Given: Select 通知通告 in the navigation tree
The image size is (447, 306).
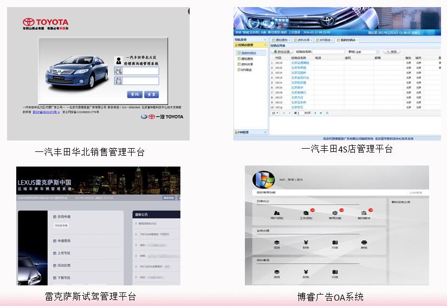Looking at the screenshot, I should point(245,59).
